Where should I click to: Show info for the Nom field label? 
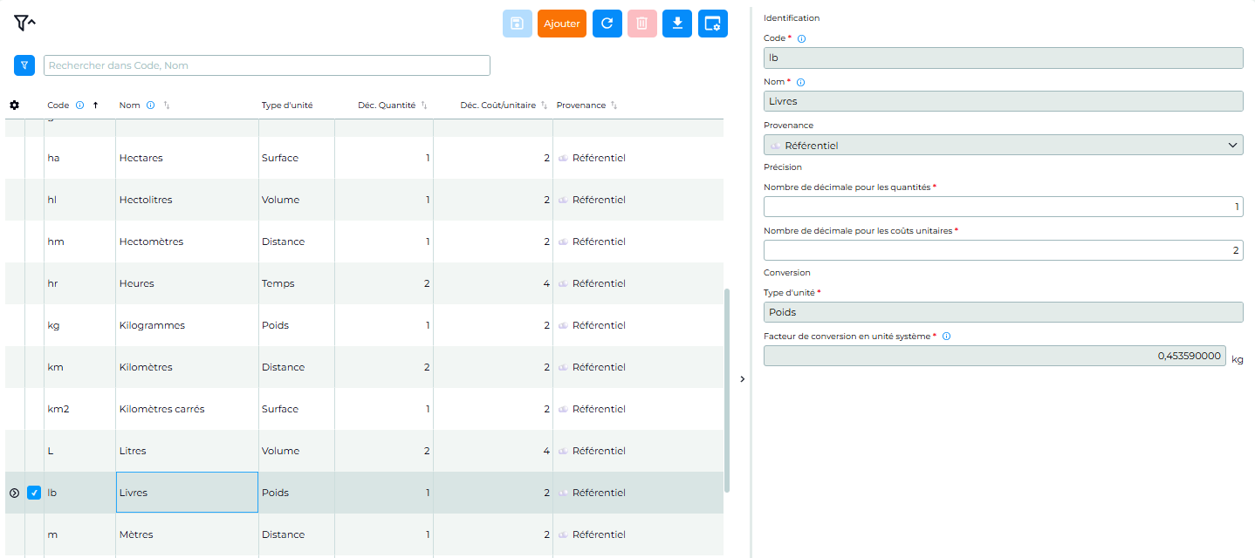click(800, 82)
